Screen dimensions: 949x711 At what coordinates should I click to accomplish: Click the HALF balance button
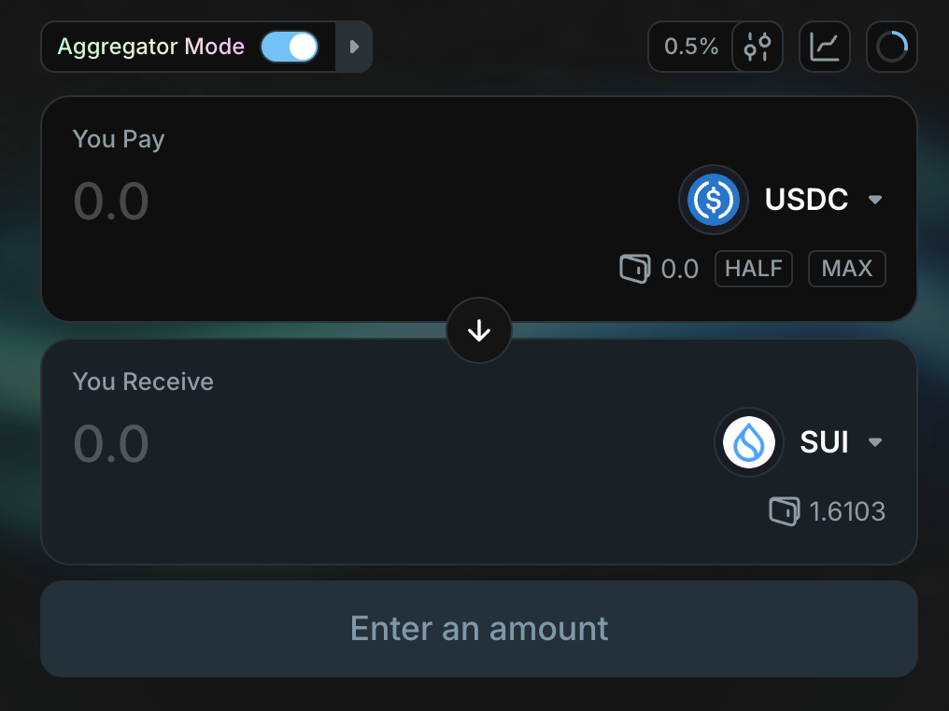tap(754, 269)
